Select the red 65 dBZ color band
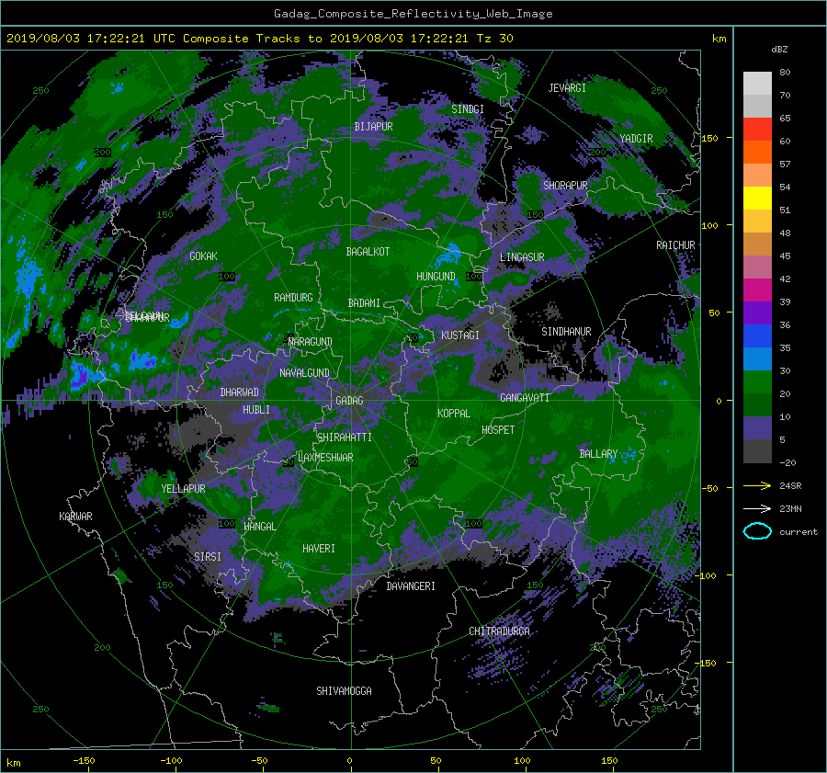827x773 pixels. [x=757, y=129]
